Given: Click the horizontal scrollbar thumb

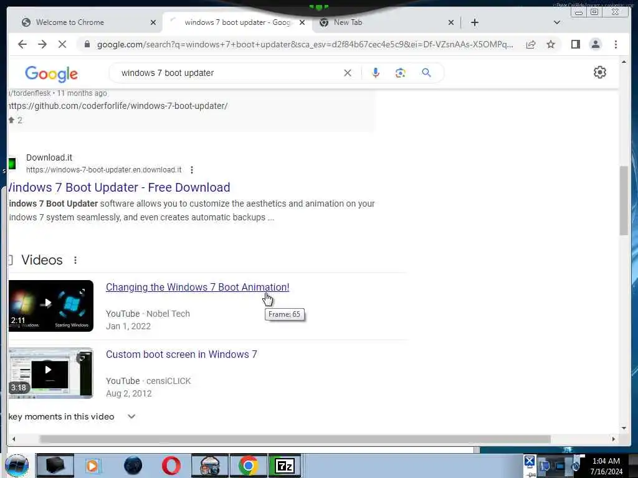Looking at the screenshot, I should point(295,439).
